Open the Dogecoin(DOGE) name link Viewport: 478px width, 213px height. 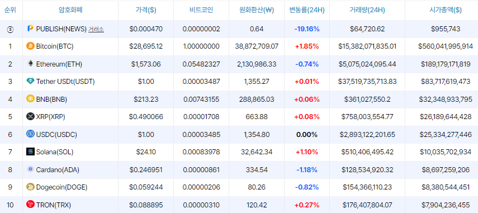pos(61,187)
